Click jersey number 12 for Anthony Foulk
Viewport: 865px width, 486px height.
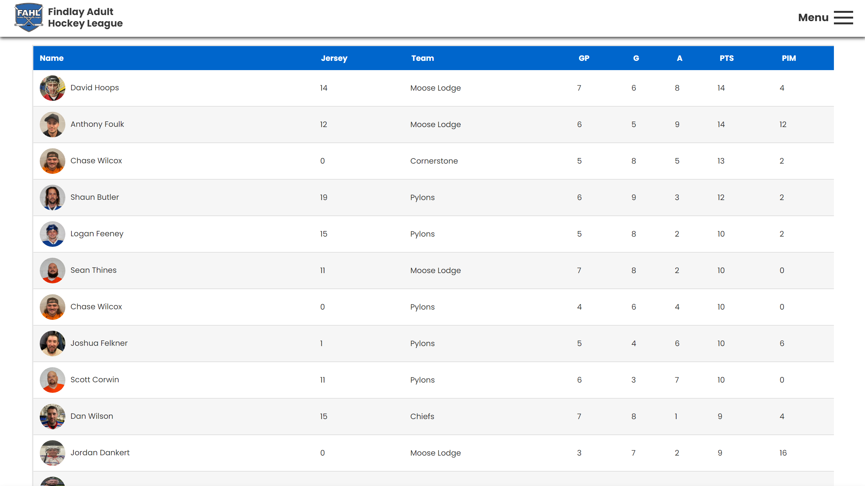(x=323, y=125)
